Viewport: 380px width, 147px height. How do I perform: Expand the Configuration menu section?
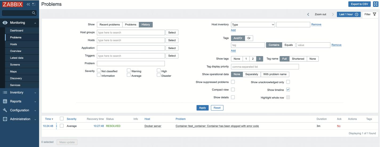pos(19,110)
